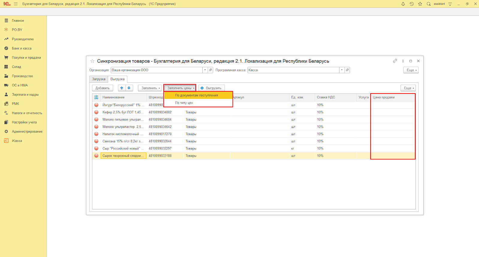
Task: Click Цена продажи column header
Action: [393, 97]
